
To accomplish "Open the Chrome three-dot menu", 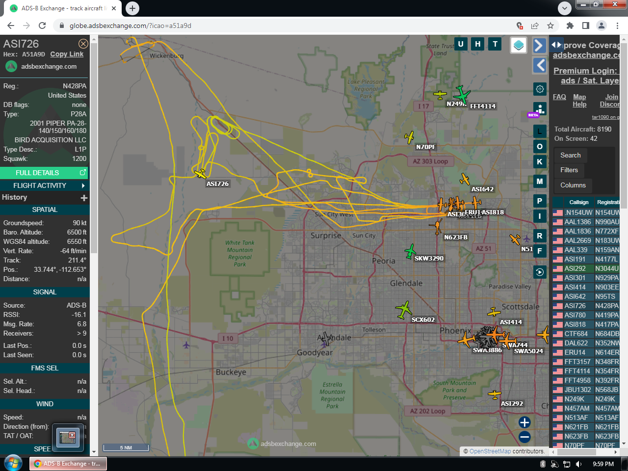I will click(x=618, y=26).
